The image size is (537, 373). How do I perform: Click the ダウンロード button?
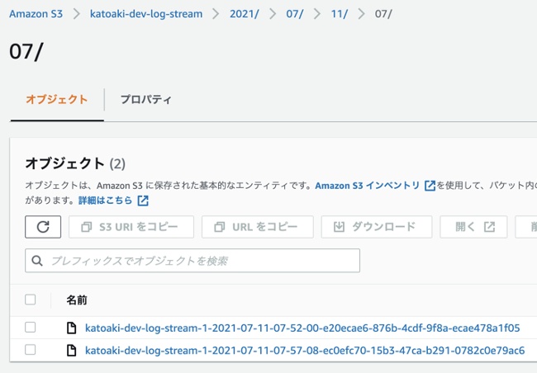pyautogui.click(x=377, y=227)
